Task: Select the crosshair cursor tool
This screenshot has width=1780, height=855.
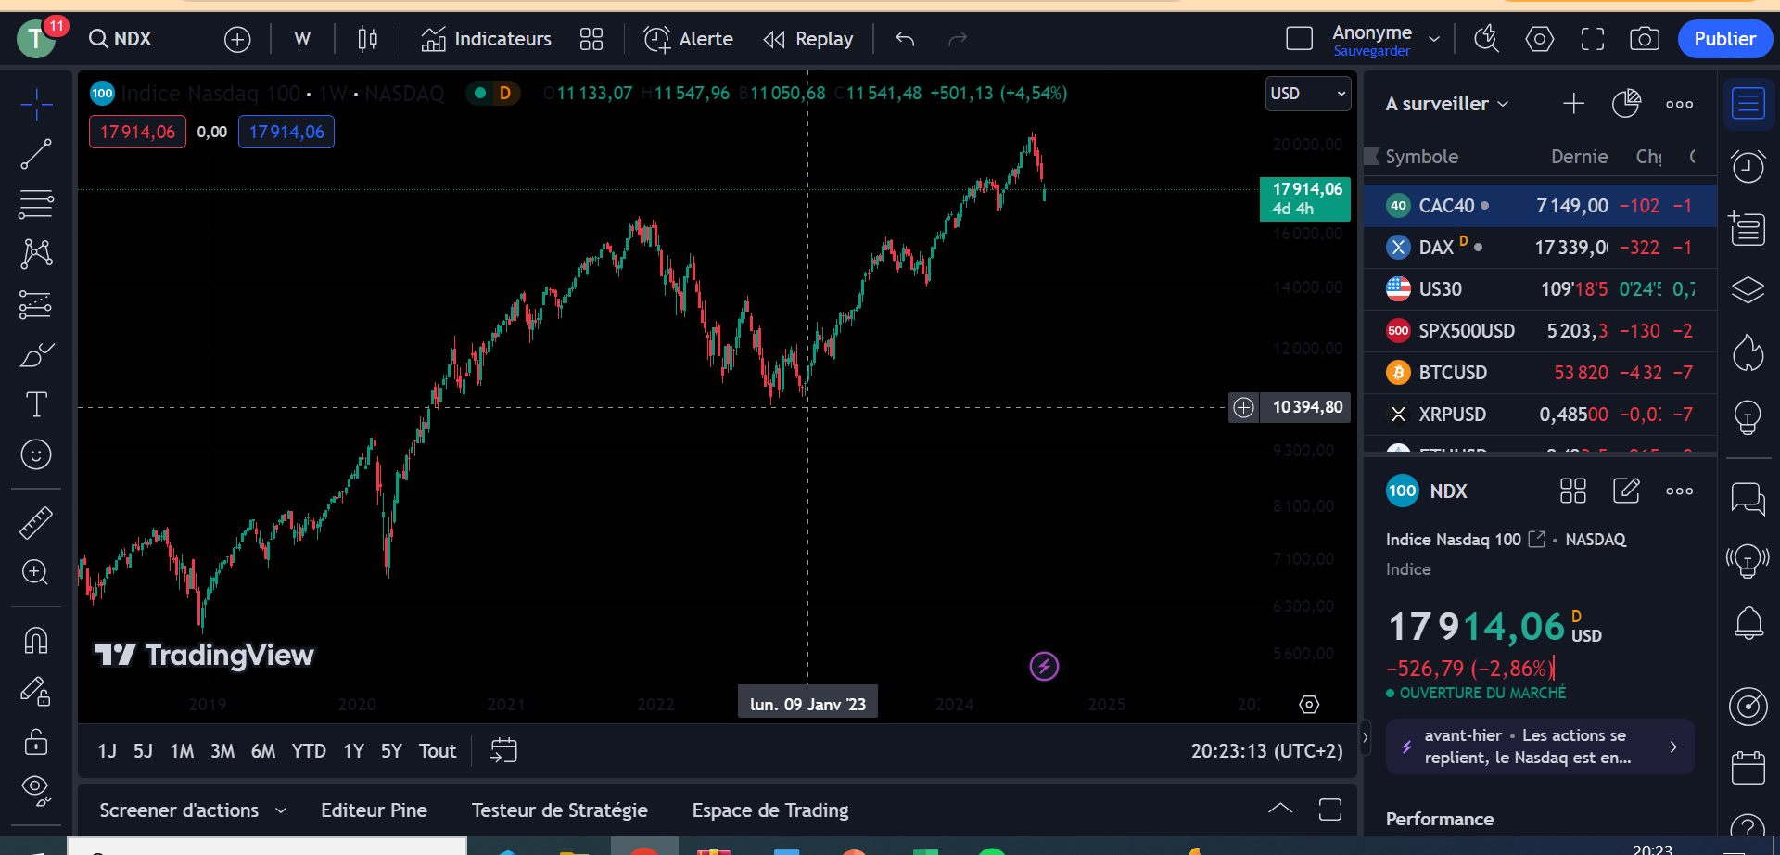Action: [36, 104]
